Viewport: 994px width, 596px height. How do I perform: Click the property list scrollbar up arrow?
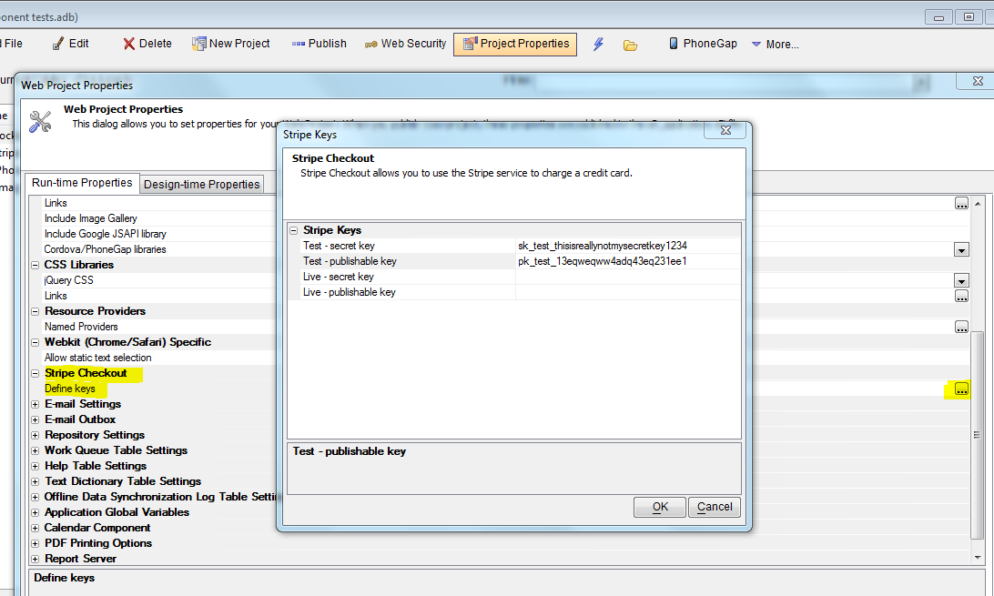(978, 204)
